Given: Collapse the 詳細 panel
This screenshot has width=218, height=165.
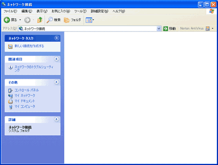Looking at the screenshot, I should (56, 119).
